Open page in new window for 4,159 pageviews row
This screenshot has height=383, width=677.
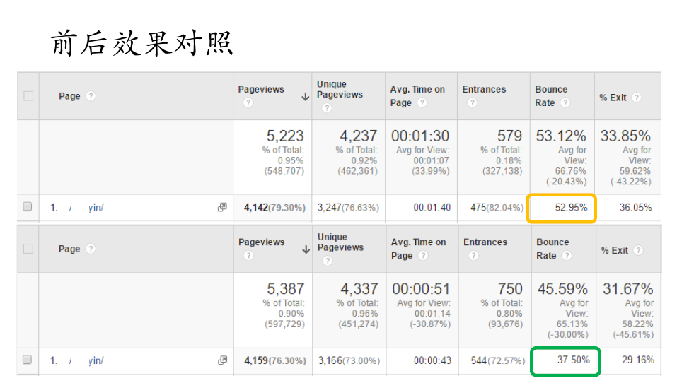pyautogui.click(x=222, y=360)
